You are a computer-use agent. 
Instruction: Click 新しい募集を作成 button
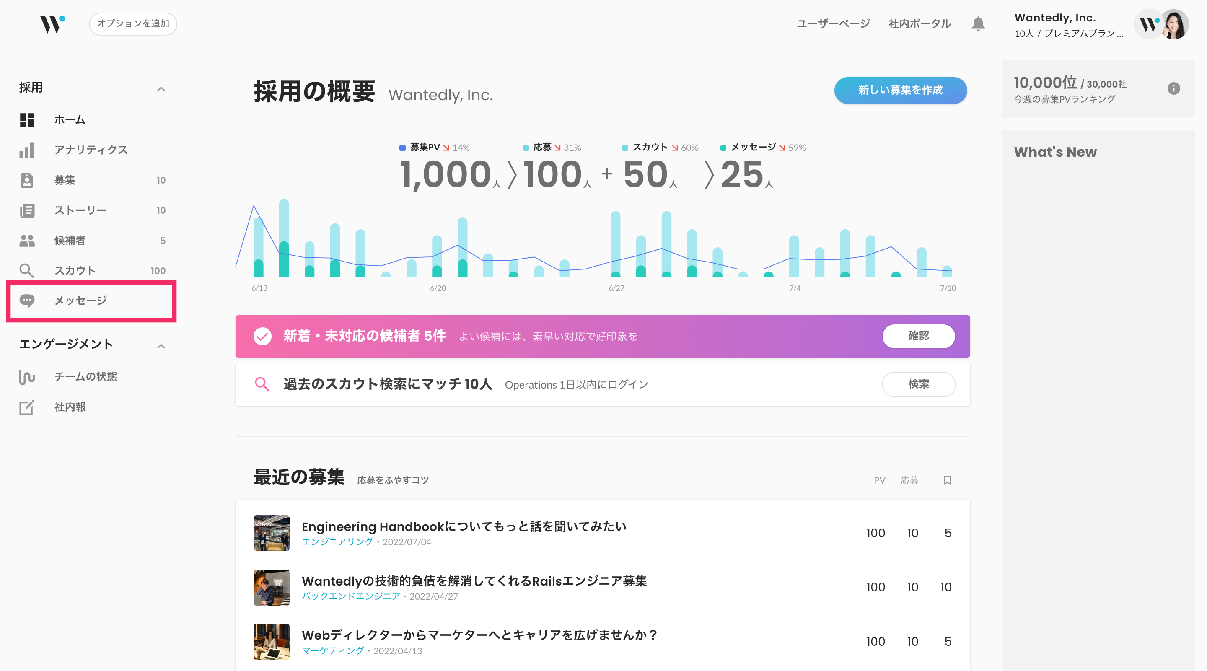[x=900, y=90]
